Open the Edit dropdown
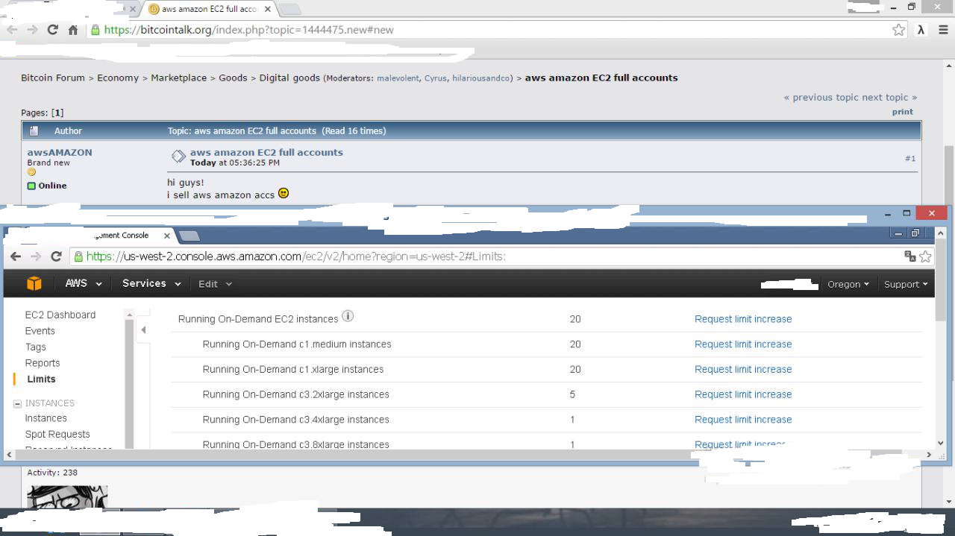Viewport: 955px width, 536px height. click(x=216, y=284)
